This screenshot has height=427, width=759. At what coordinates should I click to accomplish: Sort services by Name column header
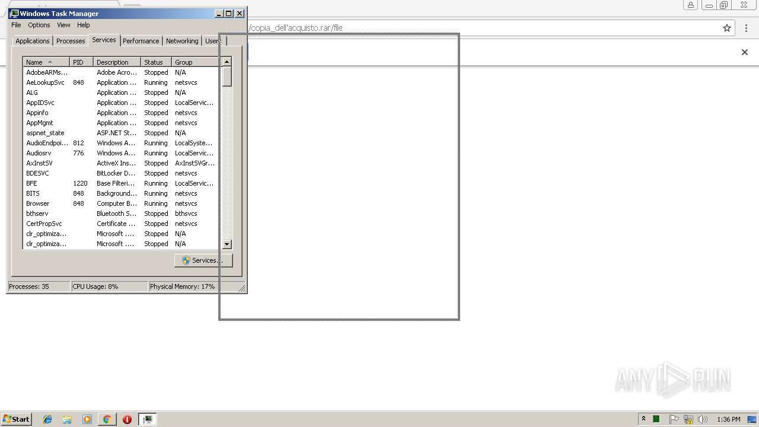click(46, 62)
